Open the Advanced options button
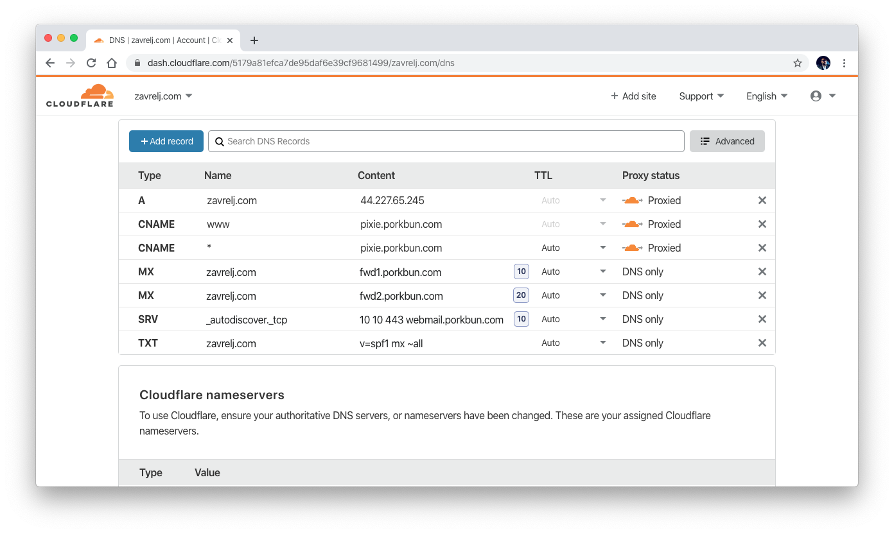894x534 pixels. (727, 141)
